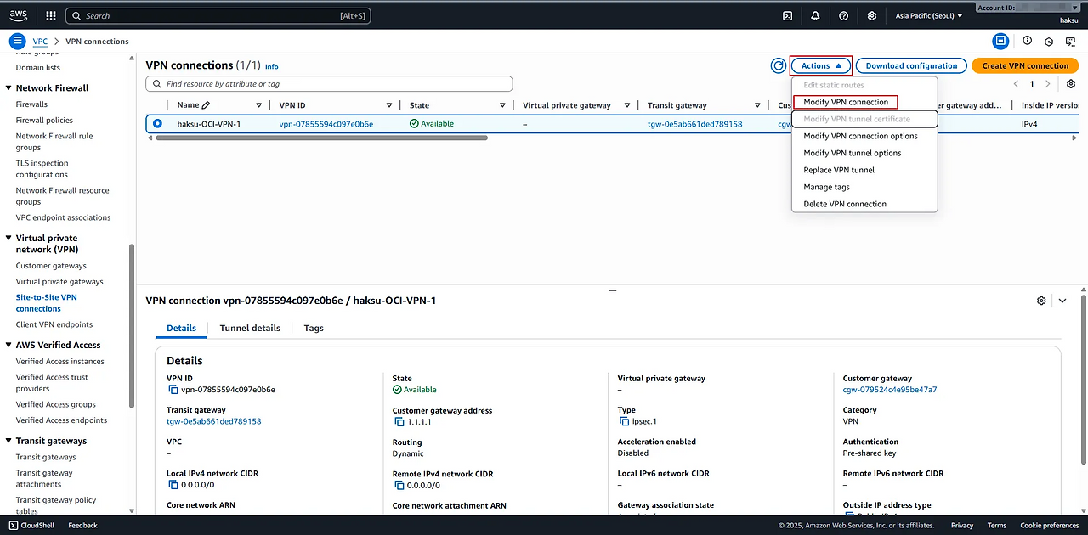This screenshot has width=1088, height=535.
Task: Open the AWS services grid menu
Action: (x=50, y=15)
